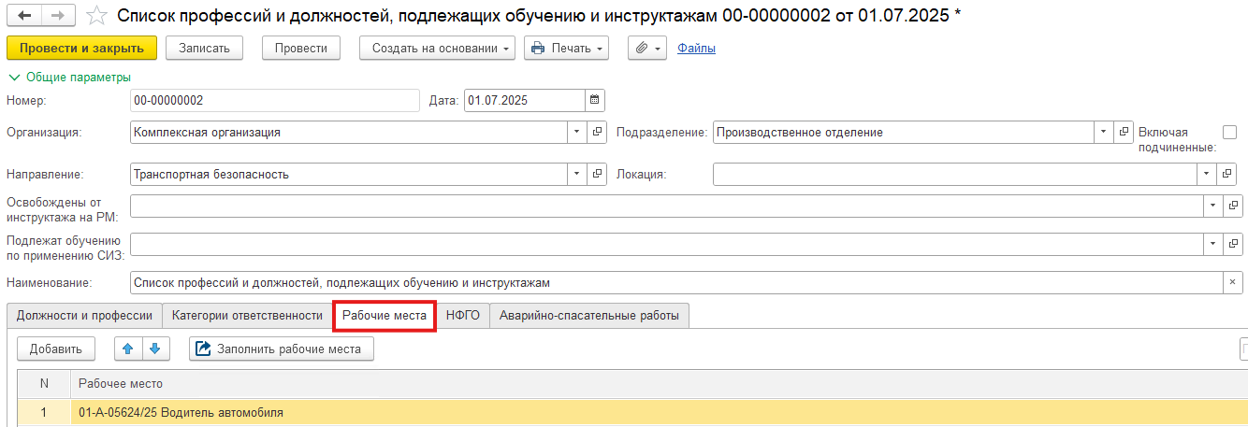Click the Заполнить рабочие места button
This screenshot has height=427, width=1248.
pos(282,349)
